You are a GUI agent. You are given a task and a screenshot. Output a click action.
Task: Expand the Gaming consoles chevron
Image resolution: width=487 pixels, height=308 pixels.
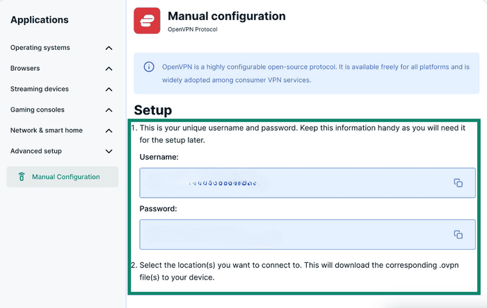[x=109, y=110]
